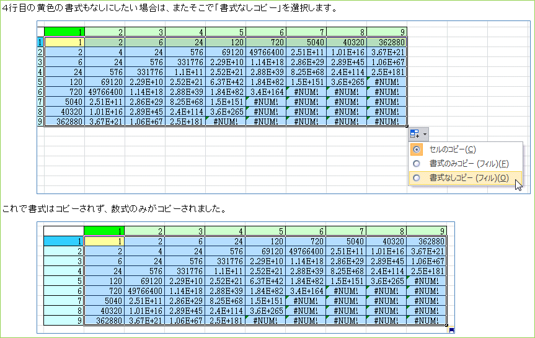This screenshot has height=338, width=535.
Task: Select cell 3.4E+164 in lower table
Action: [306, 291]
